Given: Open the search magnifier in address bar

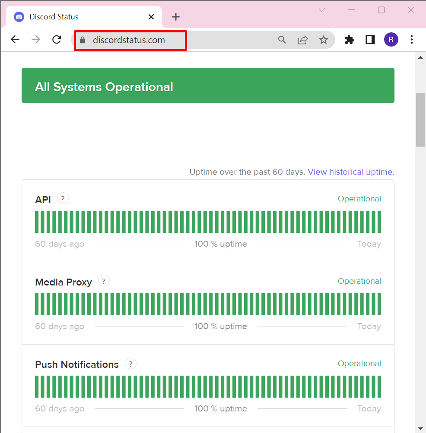Looking at the screenshot, I should click(x=282, y=40).
